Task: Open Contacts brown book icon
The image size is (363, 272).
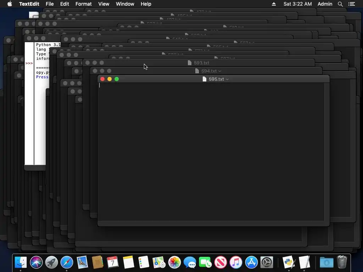Action: coord(97,262)
